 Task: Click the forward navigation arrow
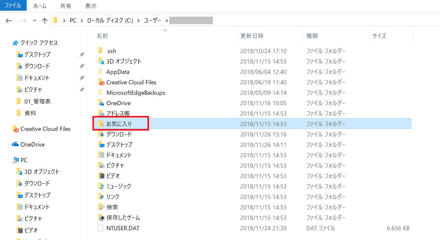[23, 21]
